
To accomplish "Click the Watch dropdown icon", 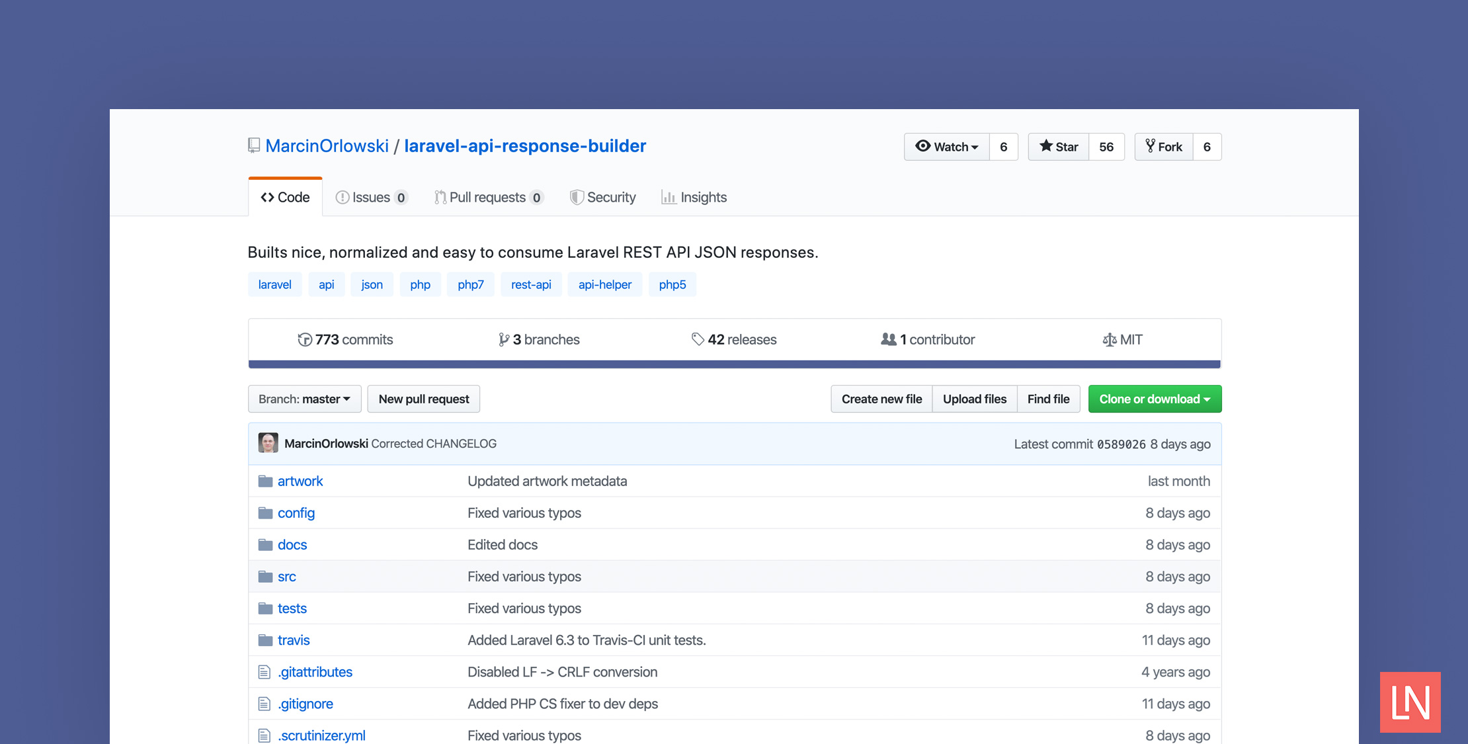I will [974, 146].
